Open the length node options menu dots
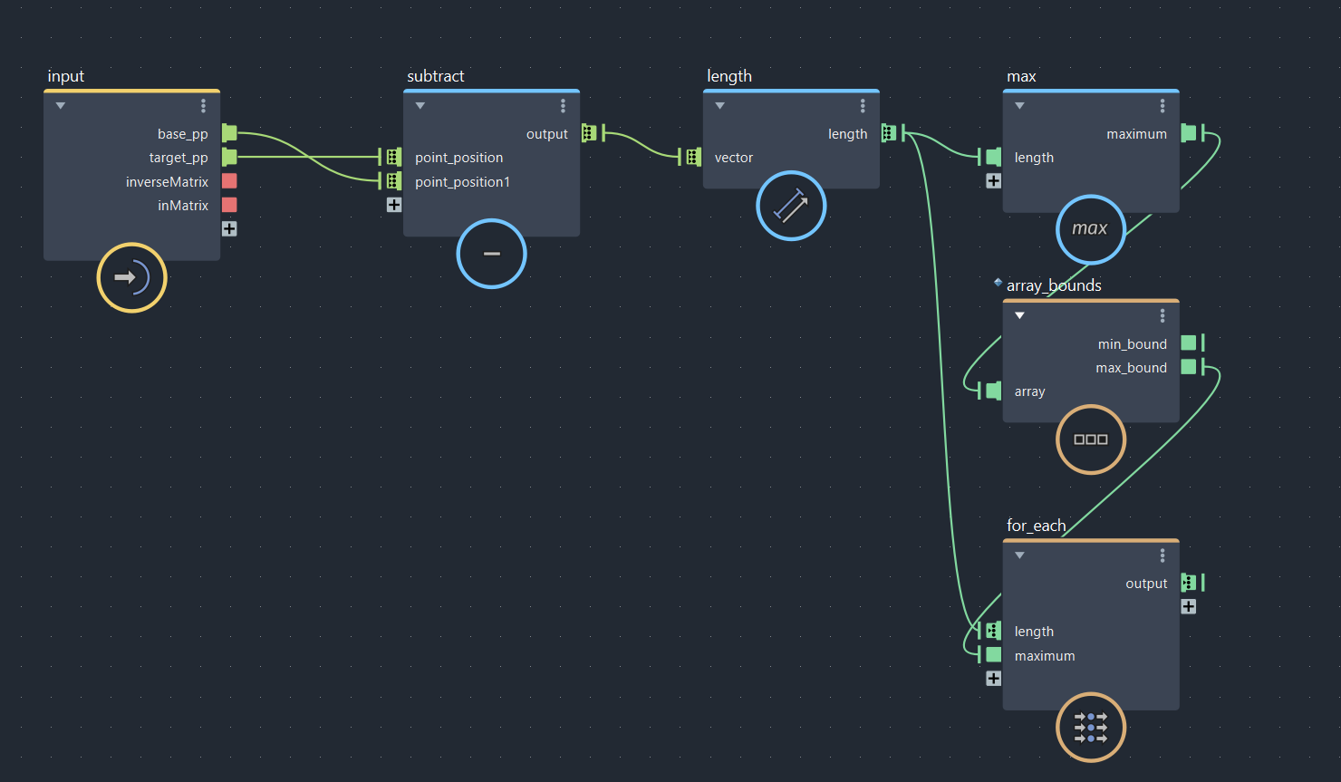Viewport: 1341px width, 782px height. (863, 106)
